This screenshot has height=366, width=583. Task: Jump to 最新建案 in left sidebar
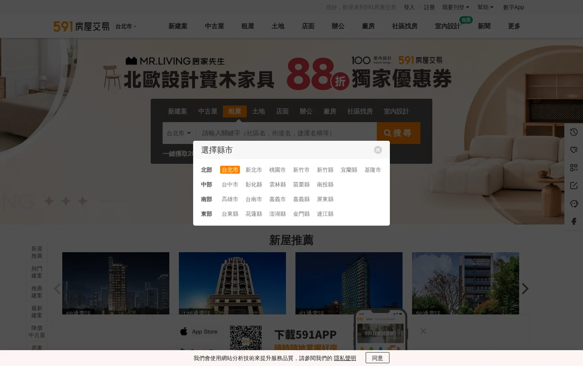click(x=37, y=312)
